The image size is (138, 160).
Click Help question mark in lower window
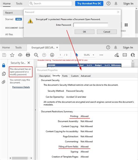pos(108,47)
